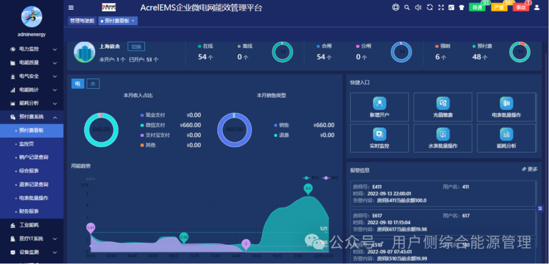This screenshot has width=549, height=264.
Task: Click 更多 link in alarm info panel
Action: point(530,169)
